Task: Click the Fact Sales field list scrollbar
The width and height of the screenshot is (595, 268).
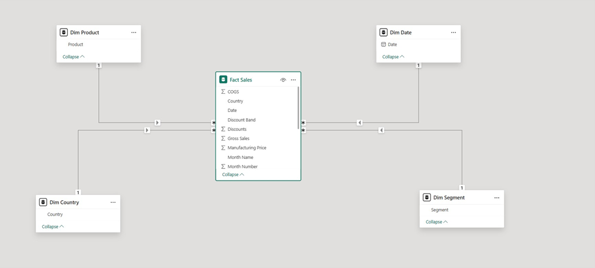Action: (x=298, y=108)
